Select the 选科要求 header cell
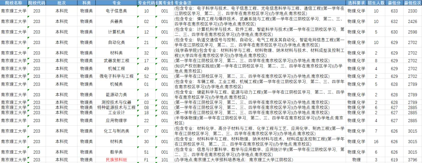The width and height of the screenshot is (422, 163). (x=356, y=3)
